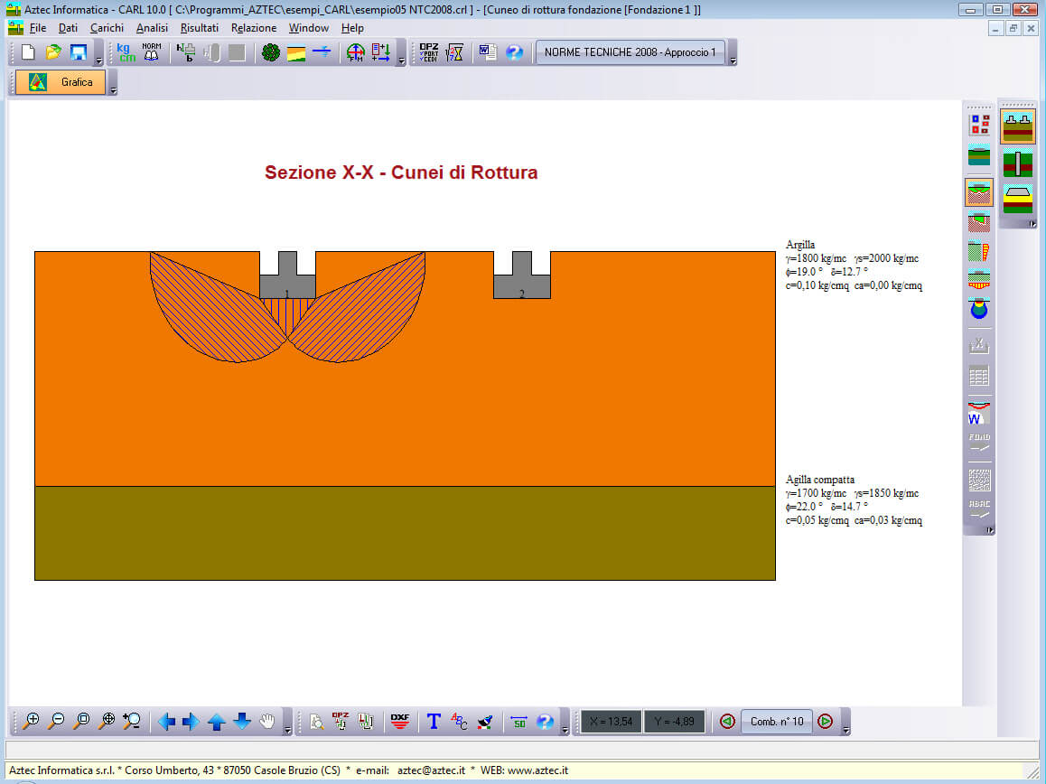Go to next combination with right arrow
1046x784 pixels.
coord(825,721)
